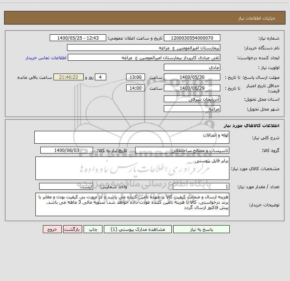Click the label نام دستگاه خریدار
The image size is (290, 281).
tap(262, 48)
